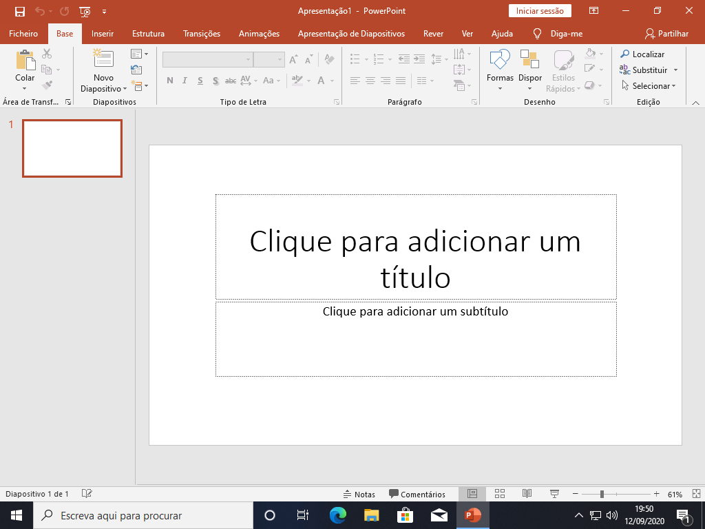The image size is (705, 529).
Task: Toggle justify text alignment
Action: click(401, 81)
